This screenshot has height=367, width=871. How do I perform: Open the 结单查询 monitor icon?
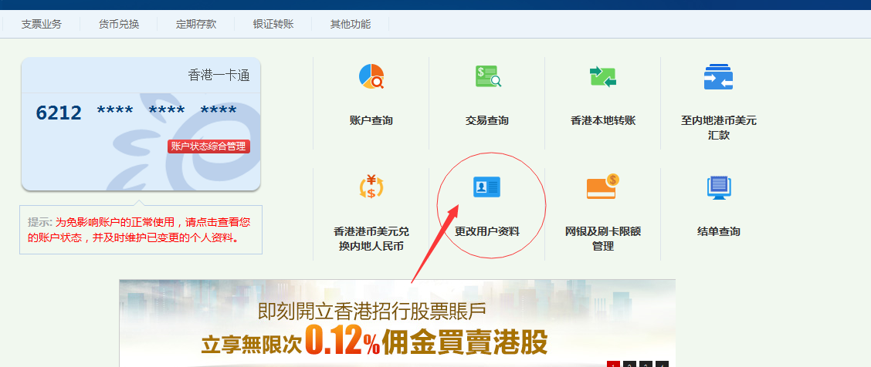[x=719, y=187]
